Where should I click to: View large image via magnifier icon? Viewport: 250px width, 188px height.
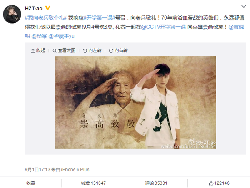[x=55, y=51]
